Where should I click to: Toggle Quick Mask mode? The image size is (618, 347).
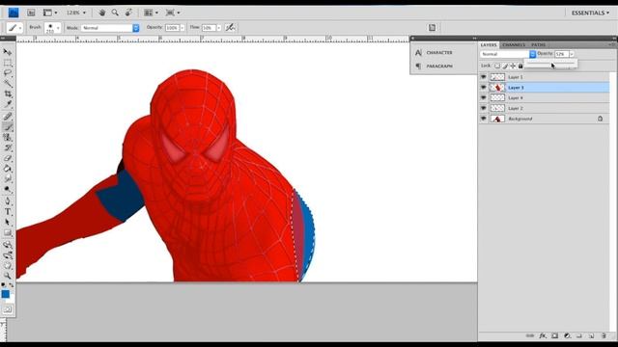[x=8, y=309]
